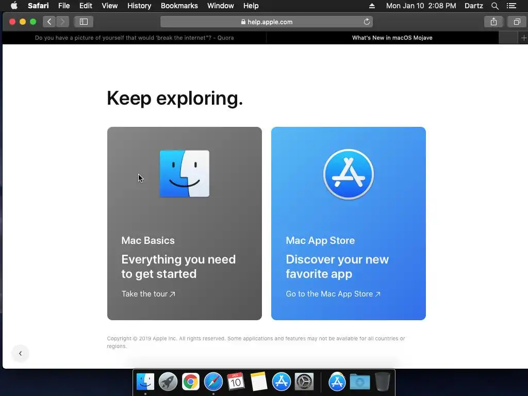528x396 pixels.
Task: Open the Downloads folder in Dock
Action: point(359,382)
